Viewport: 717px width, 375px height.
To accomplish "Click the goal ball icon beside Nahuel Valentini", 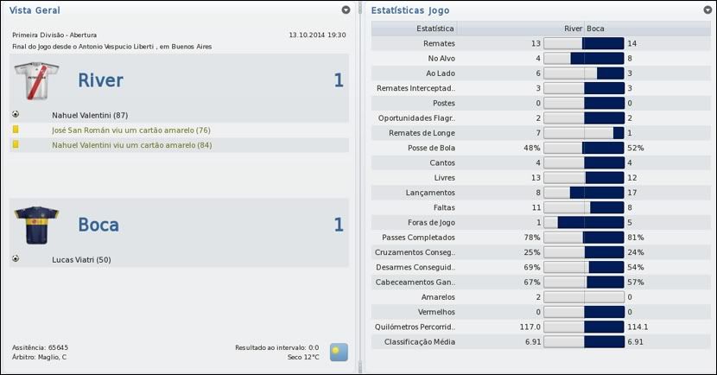I will [x=16, y=114].
